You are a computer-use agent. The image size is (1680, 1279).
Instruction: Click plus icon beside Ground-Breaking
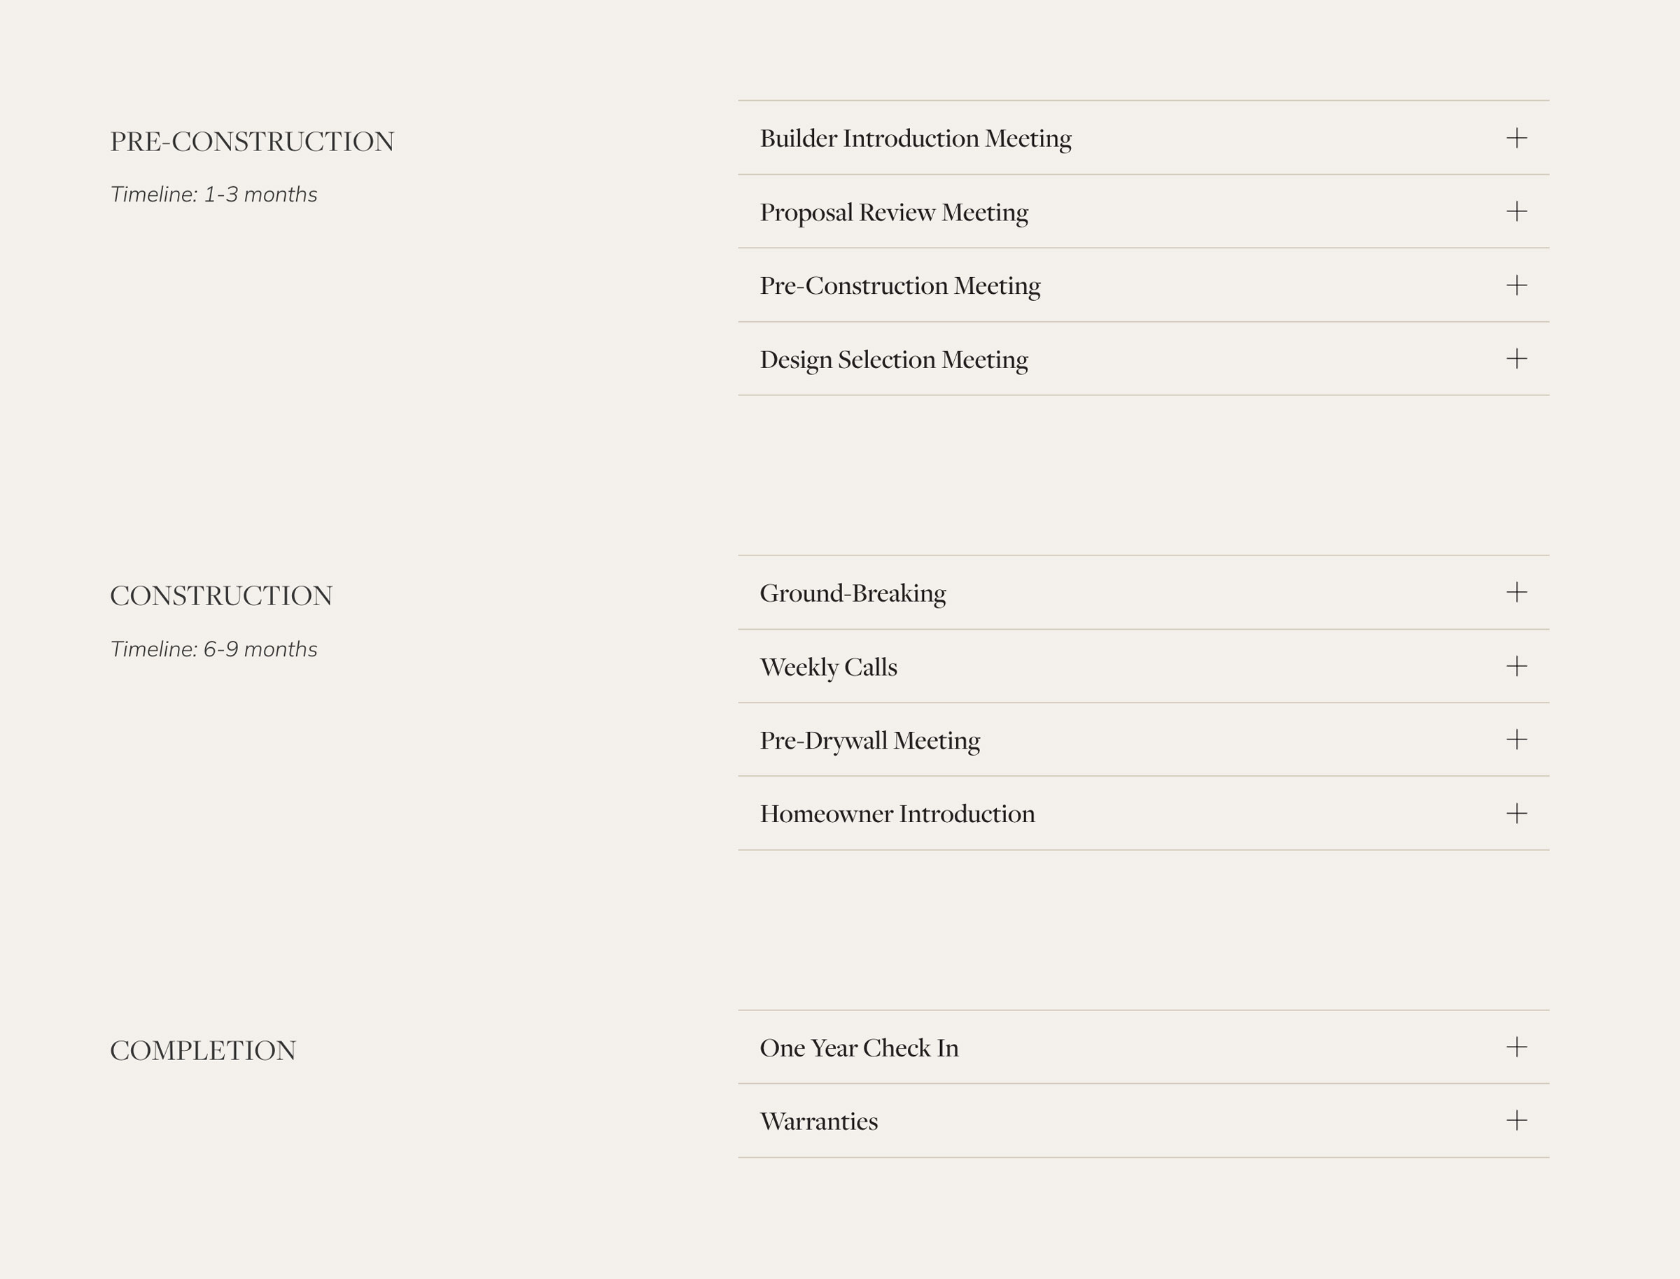pos(1516,593)
